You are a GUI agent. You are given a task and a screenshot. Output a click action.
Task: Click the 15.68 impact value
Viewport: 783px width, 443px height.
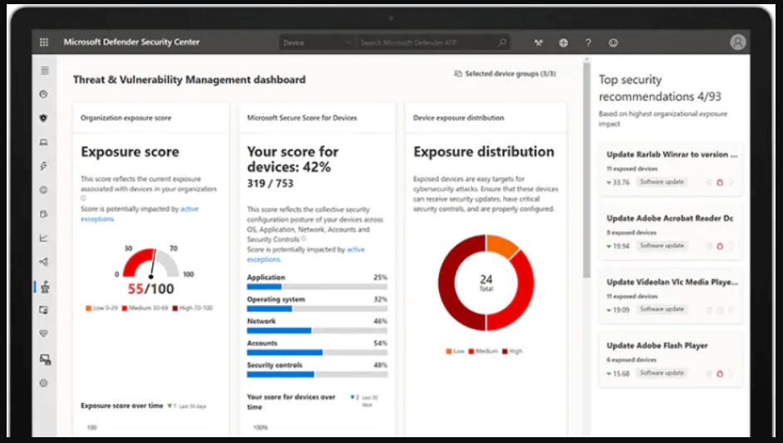click(621, 373)
